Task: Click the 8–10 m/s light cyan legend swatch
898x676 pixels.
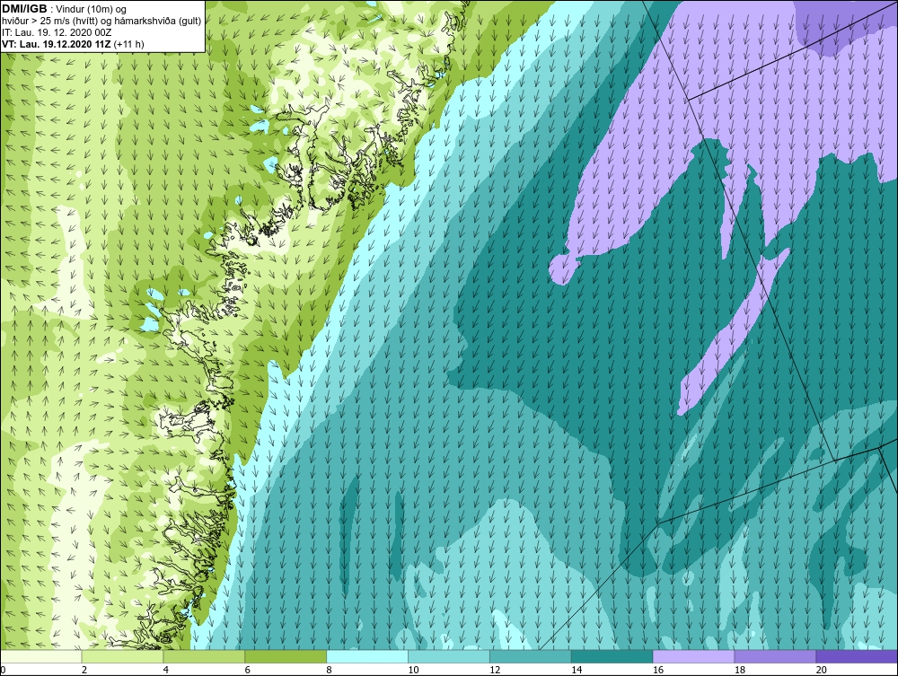Action: (x=367, y=656)
